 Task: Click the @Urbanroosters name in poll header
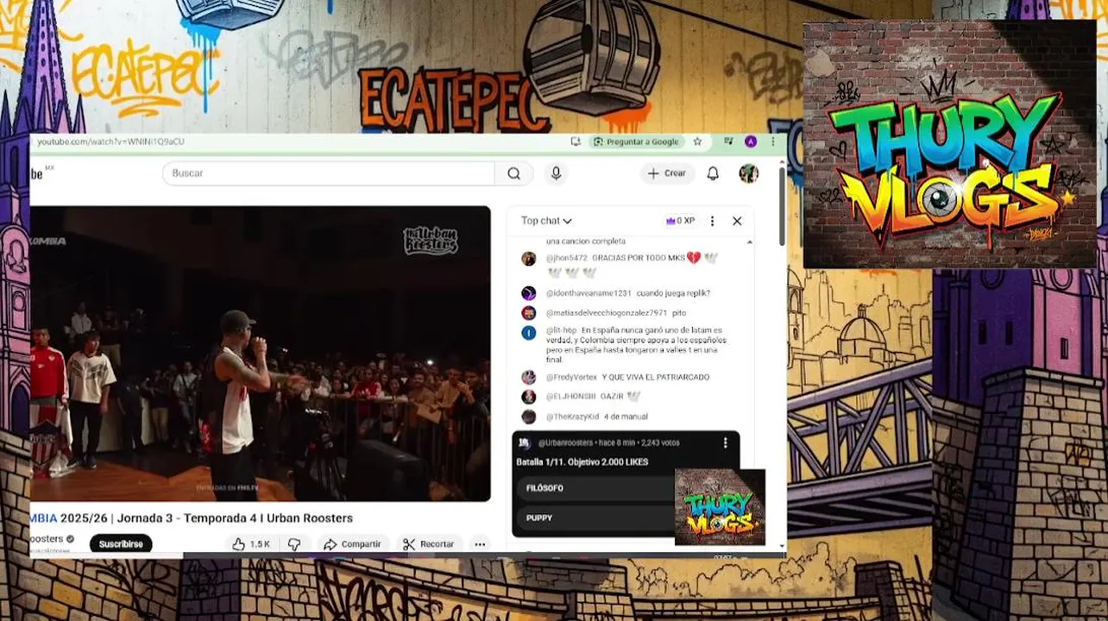566,442
